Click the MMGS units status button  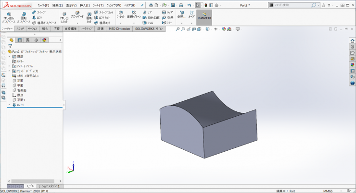pos(328,191)
